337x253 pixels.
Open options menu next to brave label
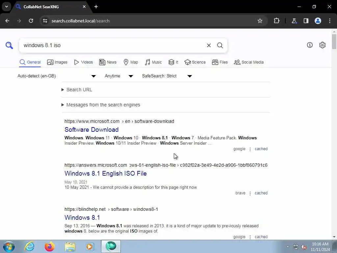pyautogui.click(x=250, y=193)
